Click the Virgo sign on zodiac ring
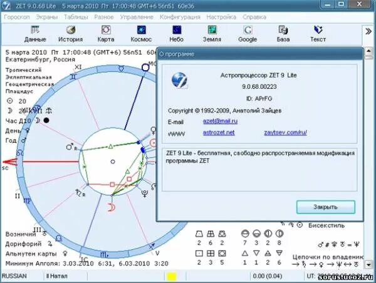The width and height of the screenshot is (376, 283). click(28, 200)
